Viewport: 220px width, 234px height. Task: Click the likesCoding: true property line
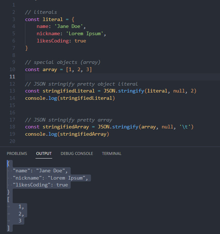[61, 41]
